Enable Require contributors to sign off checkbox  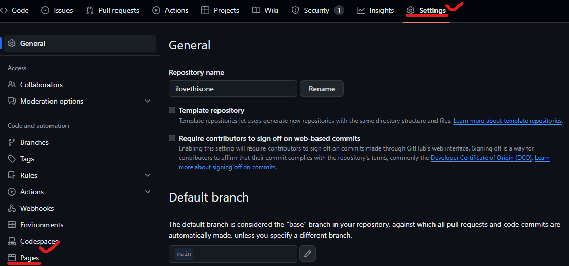point(172,138)
